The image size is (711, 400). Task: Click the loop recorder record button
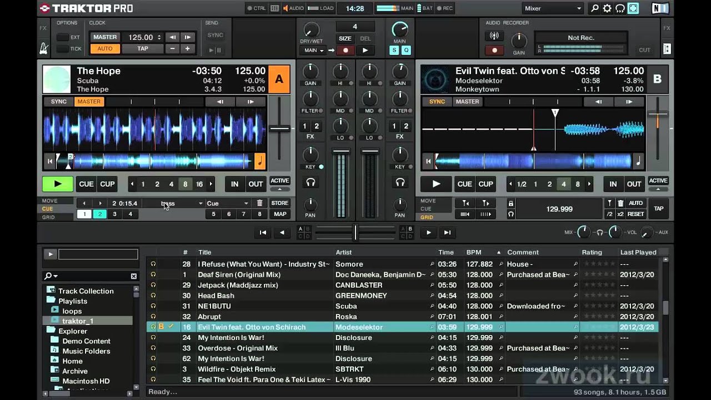click(x=346, y=50)
